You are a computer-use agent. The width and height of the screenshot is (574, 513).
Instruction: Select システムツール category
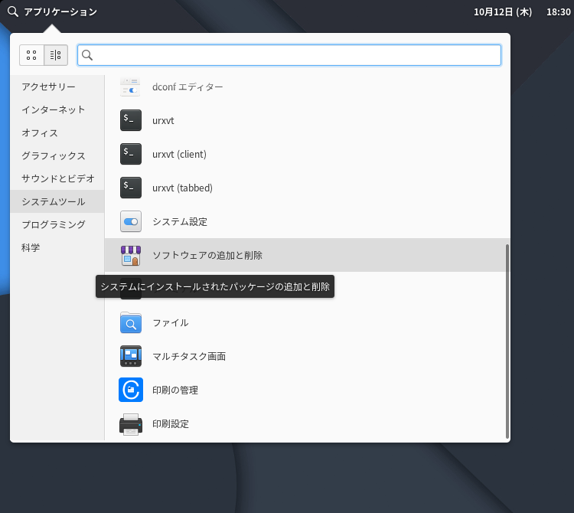click(57, 201)
